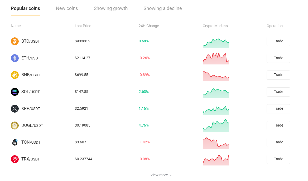Select the Popular coins tab
This screenshot has height=181, width=308.
click(25, 8)
